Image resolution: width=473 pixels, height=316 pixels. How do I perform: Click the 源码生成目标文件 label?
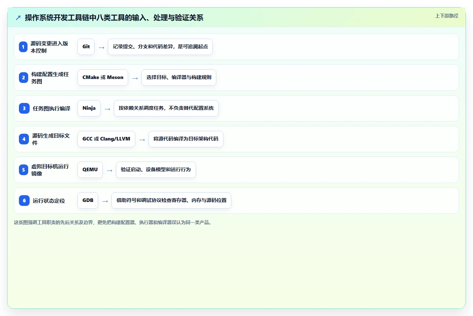click(x=51, y=139)
